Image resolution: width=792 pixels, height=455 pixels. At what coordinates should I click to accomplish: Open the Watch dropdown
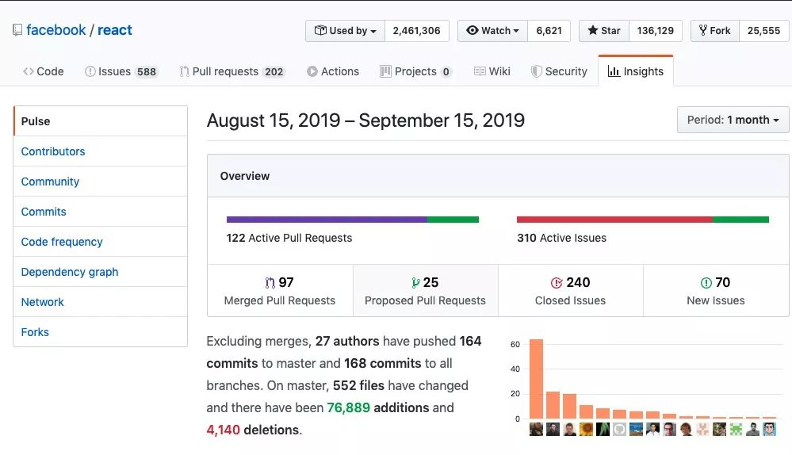pos(492,31)
